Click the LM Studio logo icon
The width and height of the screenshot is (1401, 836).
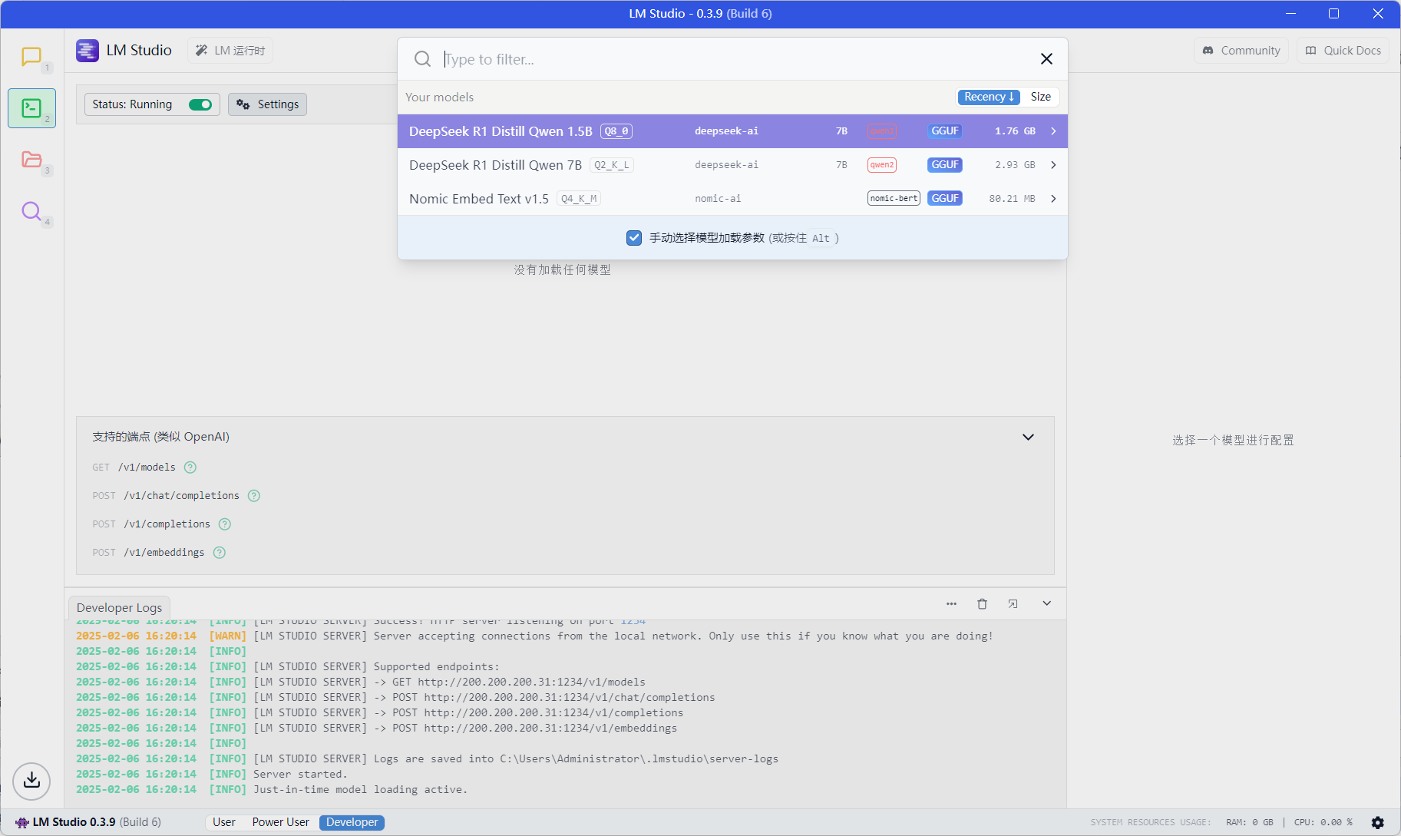tap(88, 51)
